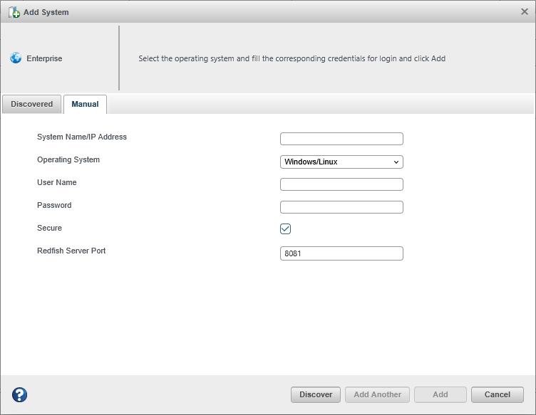Click into the User Name field

tap(341, 184)
